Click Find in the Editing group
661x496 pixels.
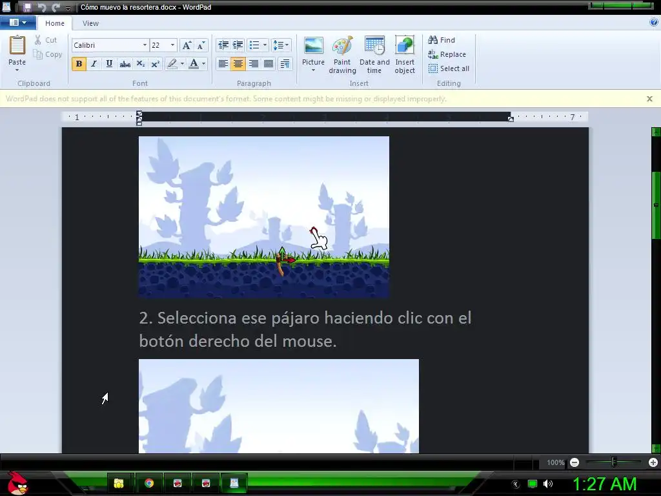[x=442, y=40]
